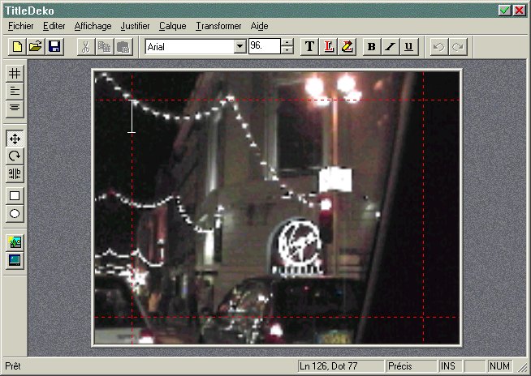Open a file with the folder icon
This screenshot has height=376, width=531.
[x=36, y=46]
